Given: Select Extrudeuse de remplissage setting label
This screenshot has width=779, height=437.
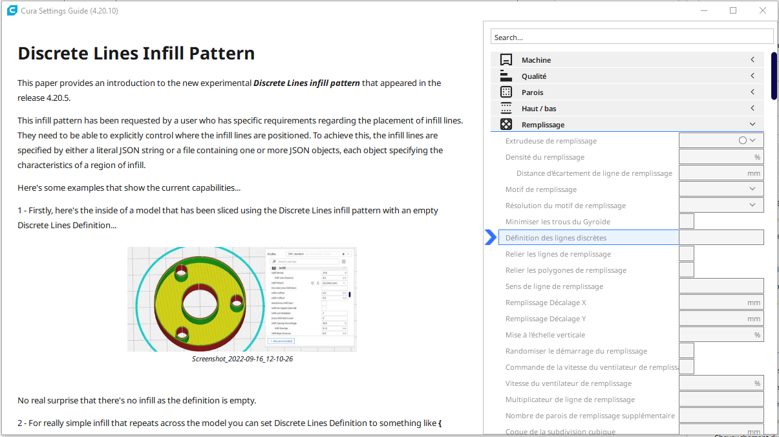Looking at the screenshot, I should (x=551, y=141).
